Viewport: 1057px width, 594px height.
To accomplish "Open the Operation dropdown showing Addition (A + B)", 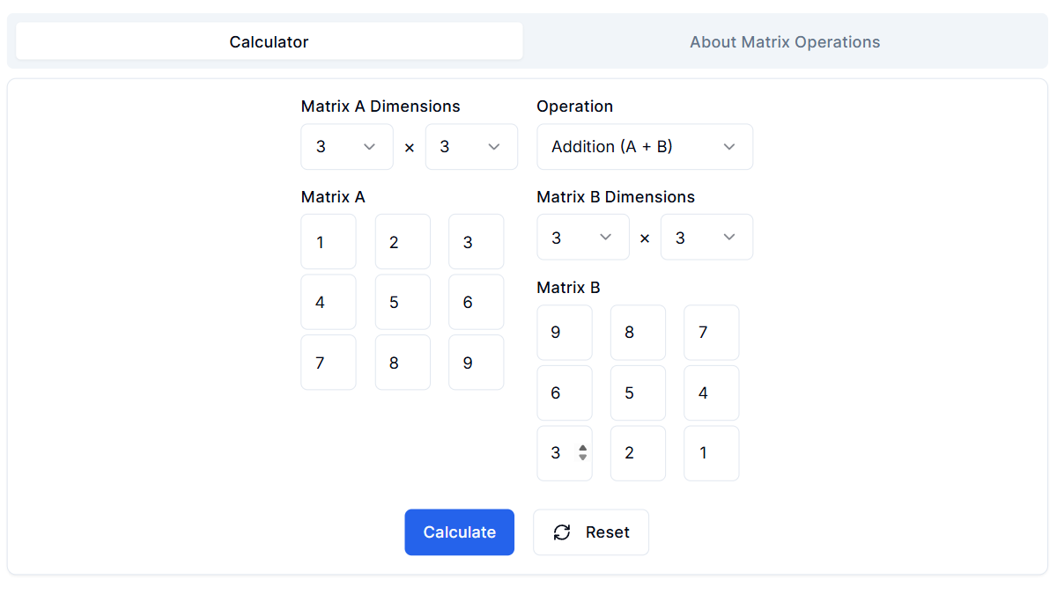I will tap(645, 147).
